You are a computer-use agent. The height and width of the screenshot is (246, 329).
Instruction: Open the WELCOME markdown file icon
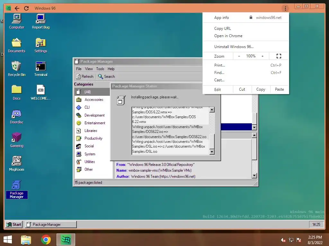41,93
